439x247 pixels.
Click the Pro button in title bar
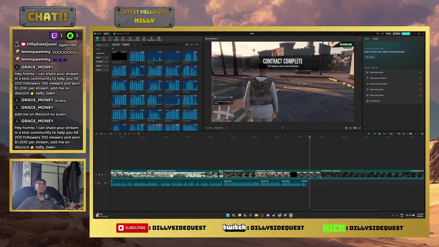tap(388, 34)
